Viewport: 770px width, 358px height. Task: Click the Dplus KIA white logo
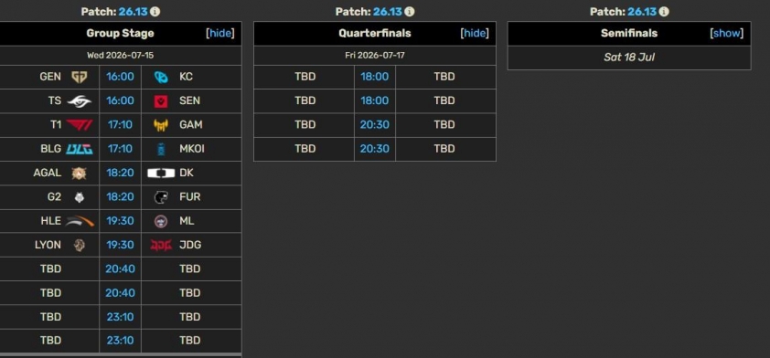tap(161, 174)
